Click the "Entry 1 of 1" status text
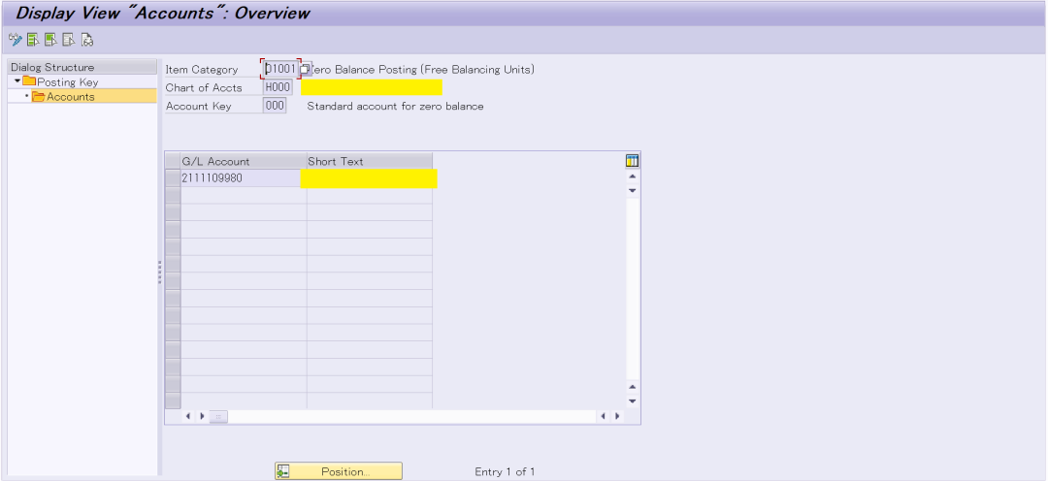 [505, 471]
